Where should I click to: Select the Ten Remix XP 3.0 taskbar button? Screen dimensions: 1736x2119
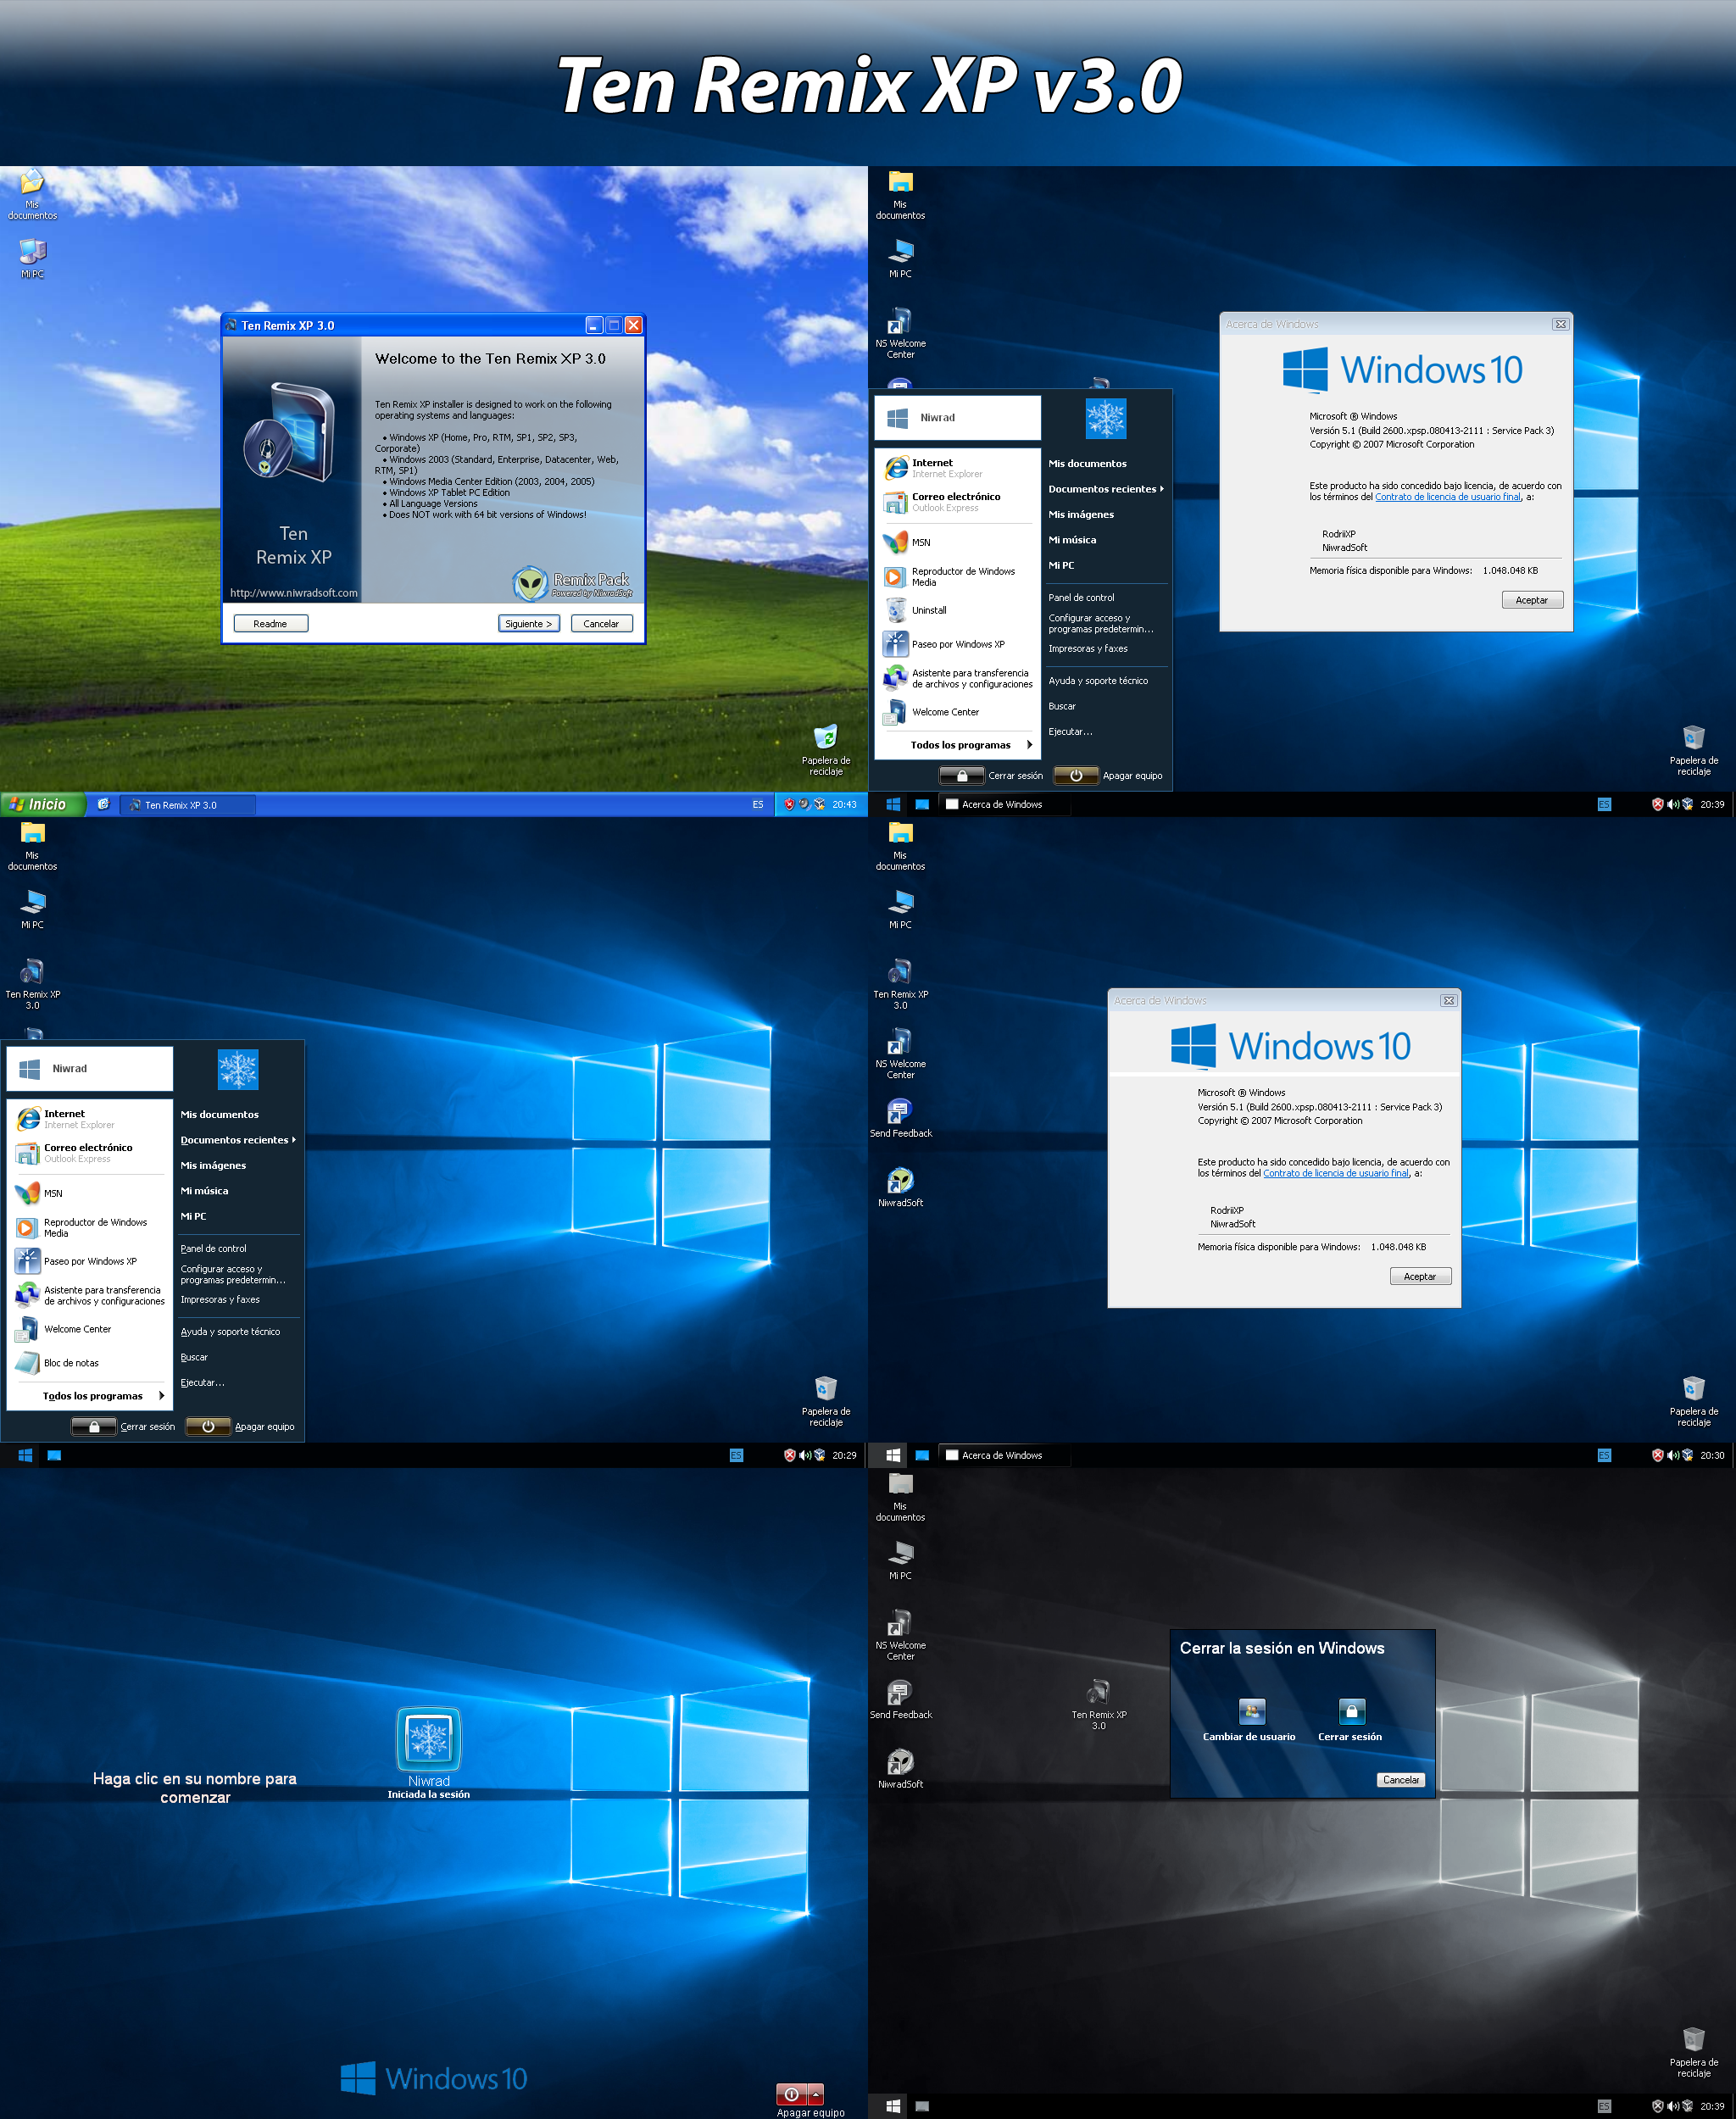pos(187,805)
